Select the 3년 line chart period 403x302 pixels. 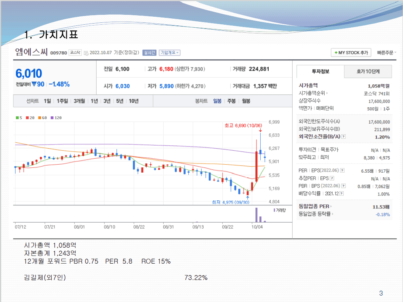(107, 101)
